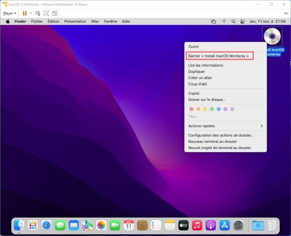
Task: Choose Configuration des actions de dossier…
Action: click(x=226, y=135)
